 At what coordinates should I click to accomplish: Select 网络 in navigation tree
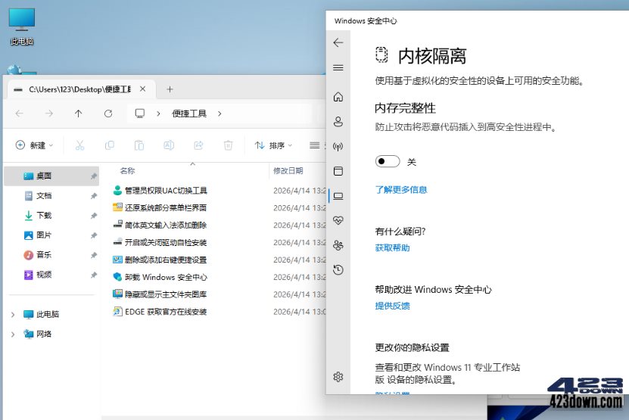[38, 334]
